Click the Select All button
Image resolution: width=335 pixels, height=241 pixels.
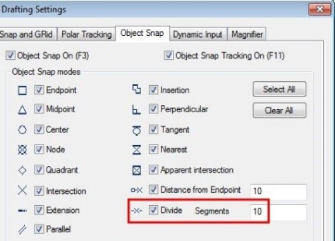279,89
